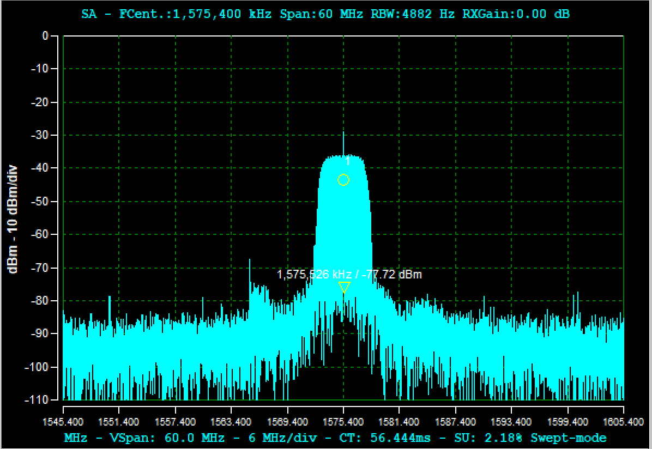
Task: Click the -50 amplitude axis label
Action: (40, 201)
